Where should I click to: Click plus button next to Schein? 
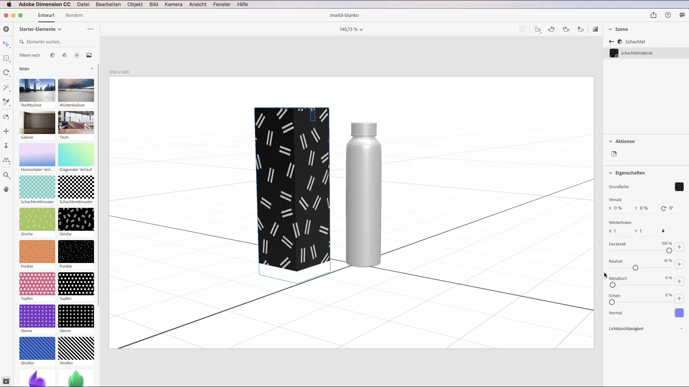pyautogui.click(x=679, y=298)
